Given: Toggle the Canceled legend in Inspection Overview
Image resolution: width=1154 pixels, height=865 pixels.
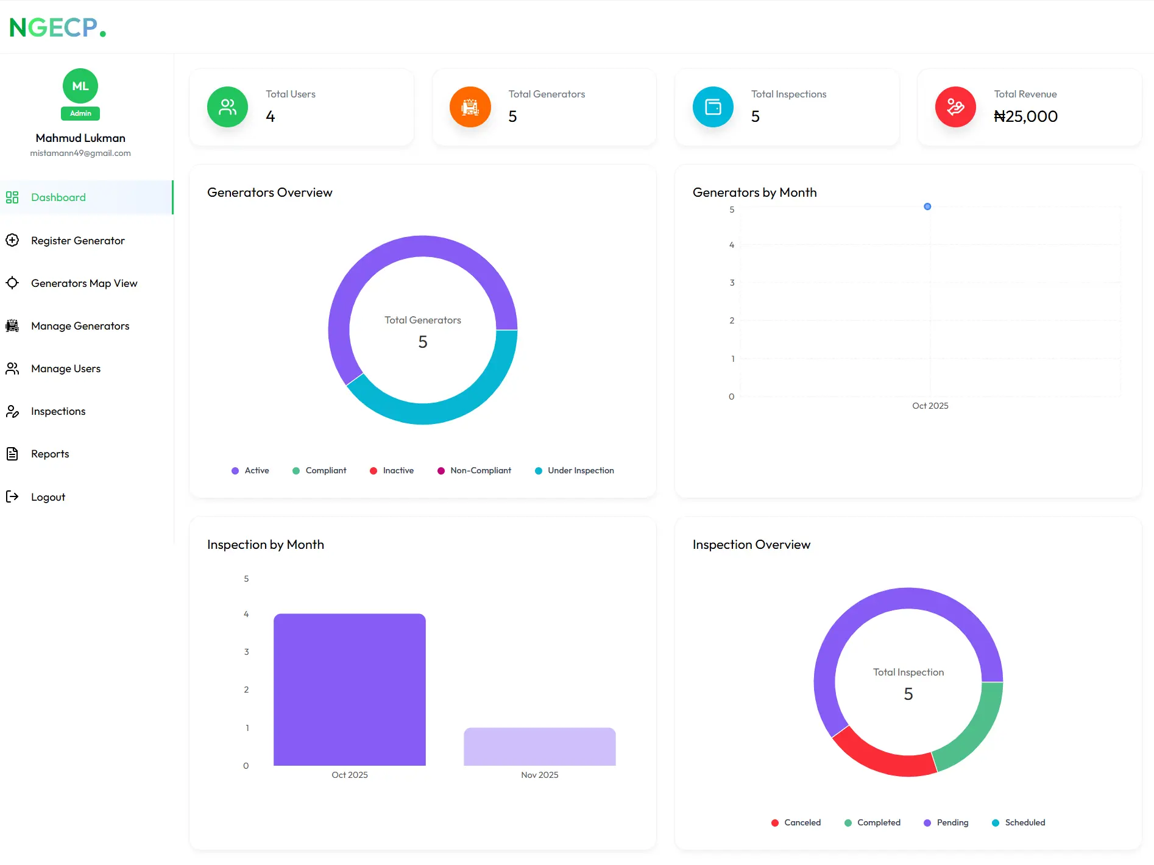Looking at the screenshot, I should coord(796,823).
